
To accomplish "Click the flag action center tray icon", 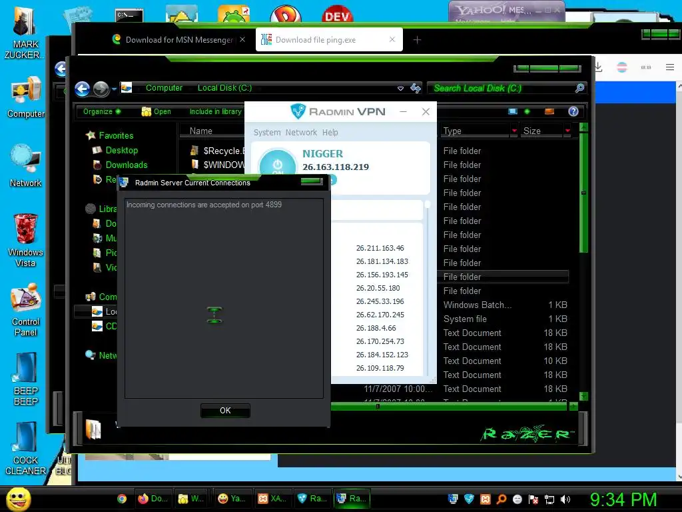I will coord(533,499).
